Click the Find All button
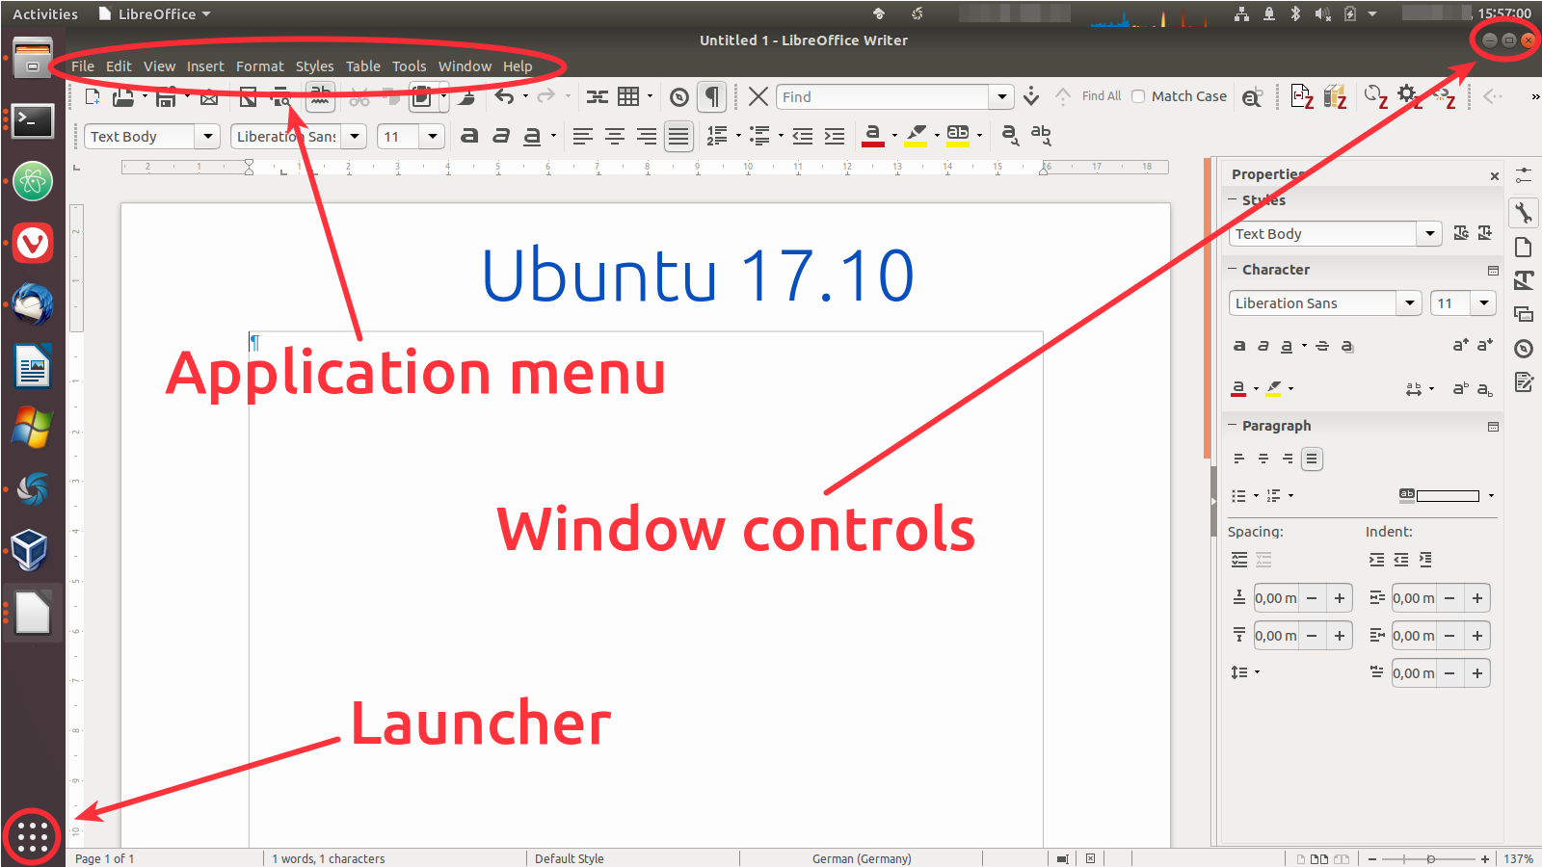The height and width of the screenshot is (867, 1542). pos(1101,96)
